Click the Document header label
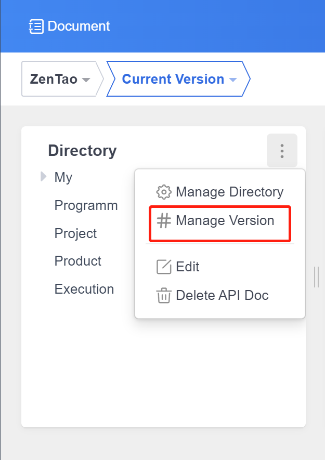 [79, 27]
